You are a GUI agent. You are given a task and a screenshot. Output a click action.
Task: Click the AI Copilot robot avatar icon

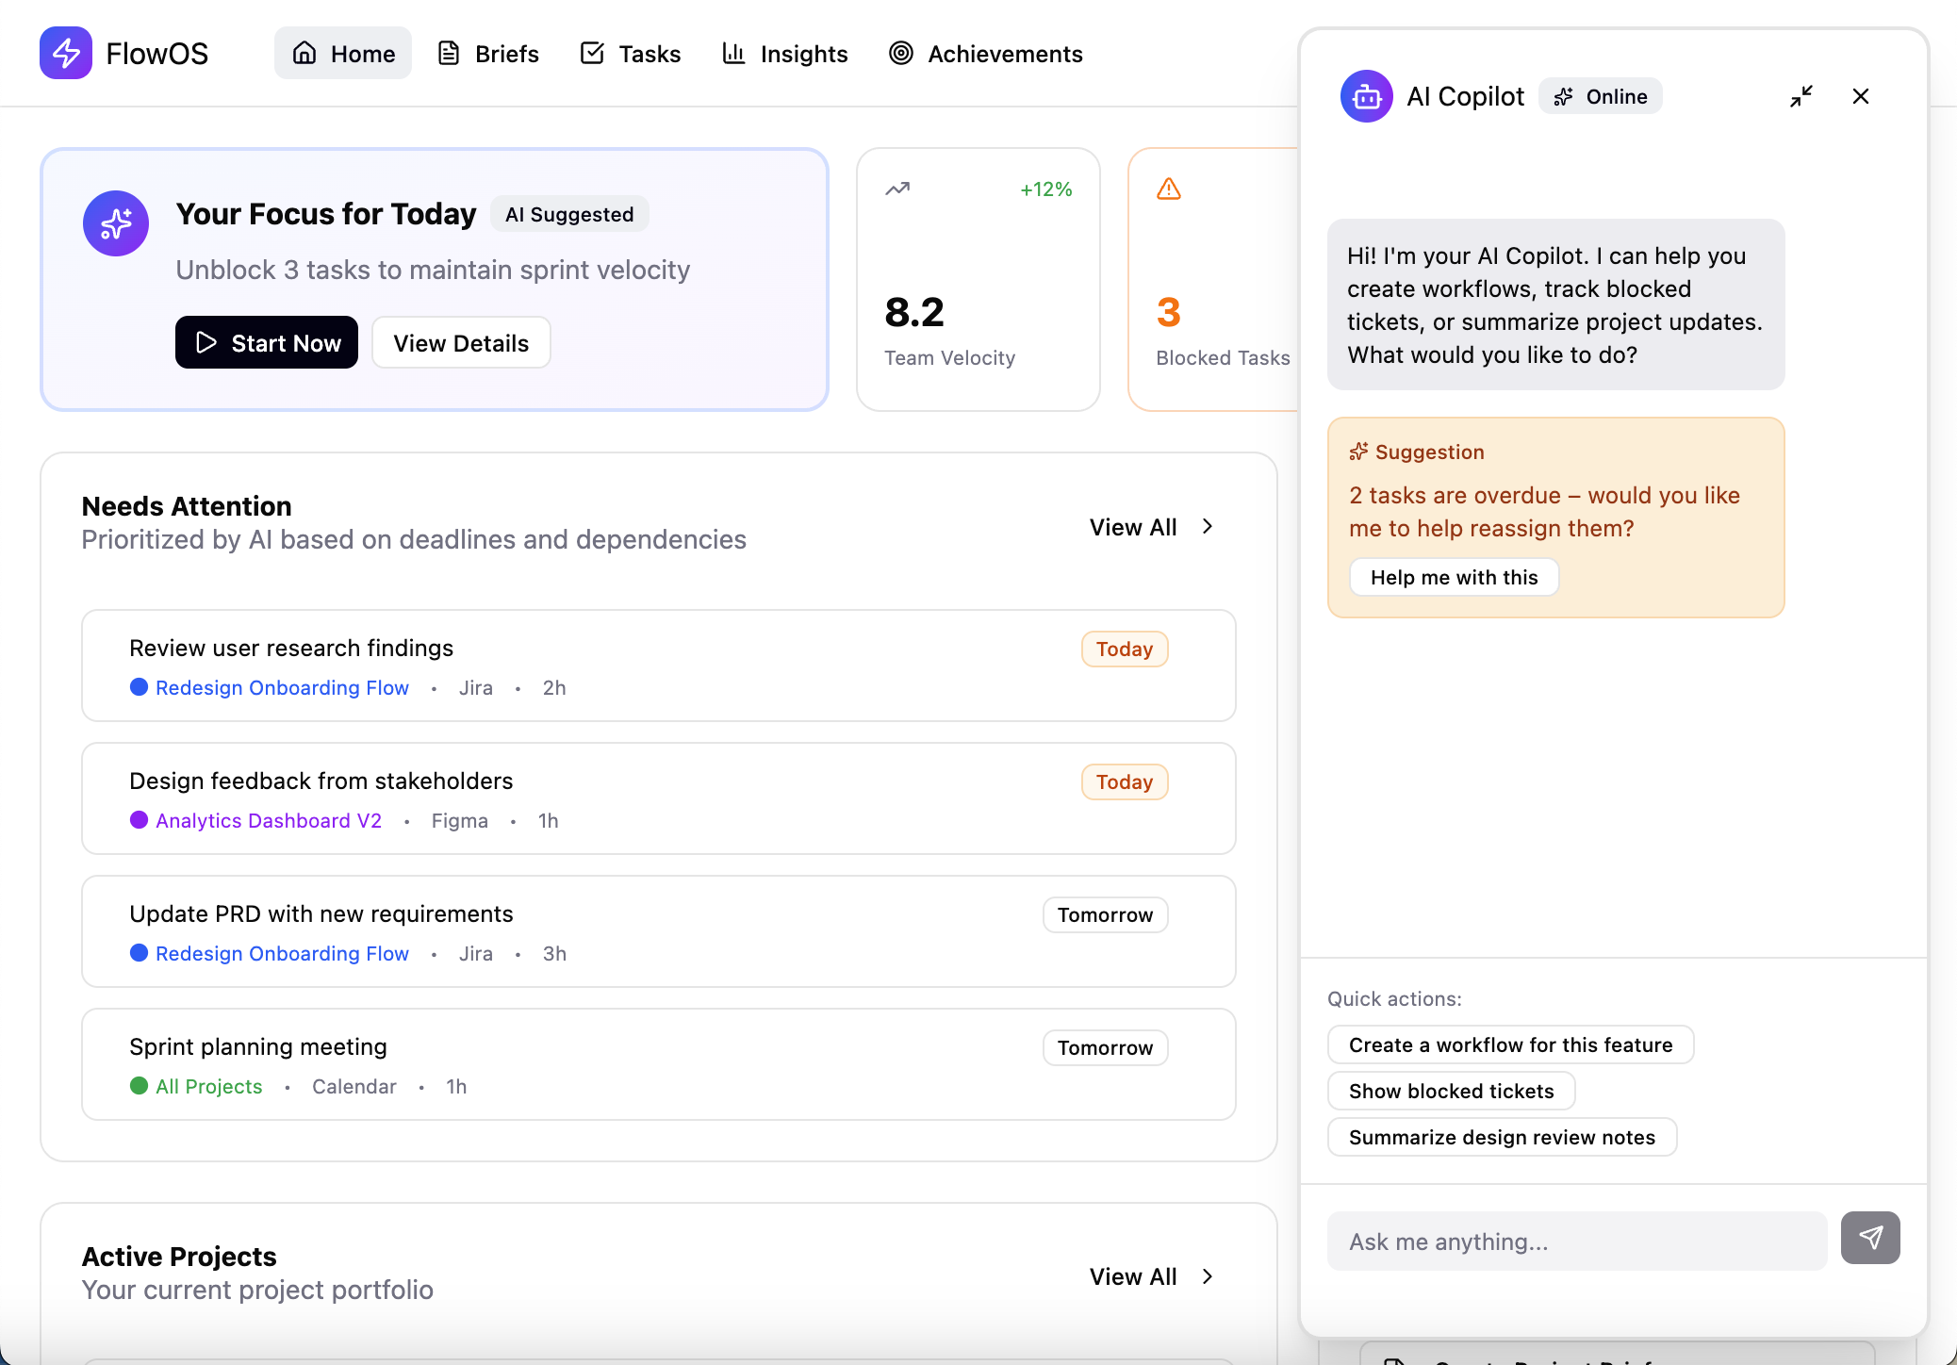point(1366,96)
